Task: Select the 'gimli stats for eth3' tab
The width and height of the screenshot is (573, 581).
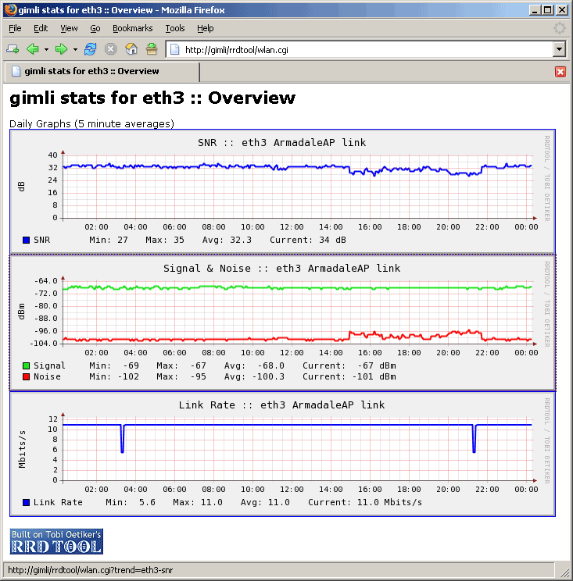Action: pyautogui.click(x=102, y=71)
